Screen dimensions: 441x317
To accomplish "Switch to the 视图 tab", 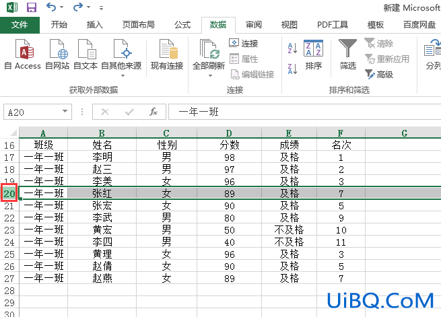I will 290,25.
